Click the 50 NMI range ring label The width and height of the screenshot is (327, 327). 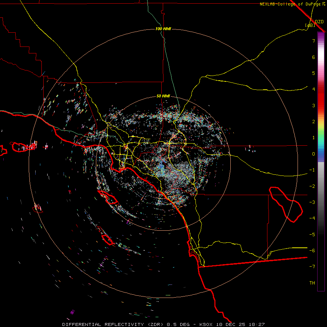[x=163, y=96]
